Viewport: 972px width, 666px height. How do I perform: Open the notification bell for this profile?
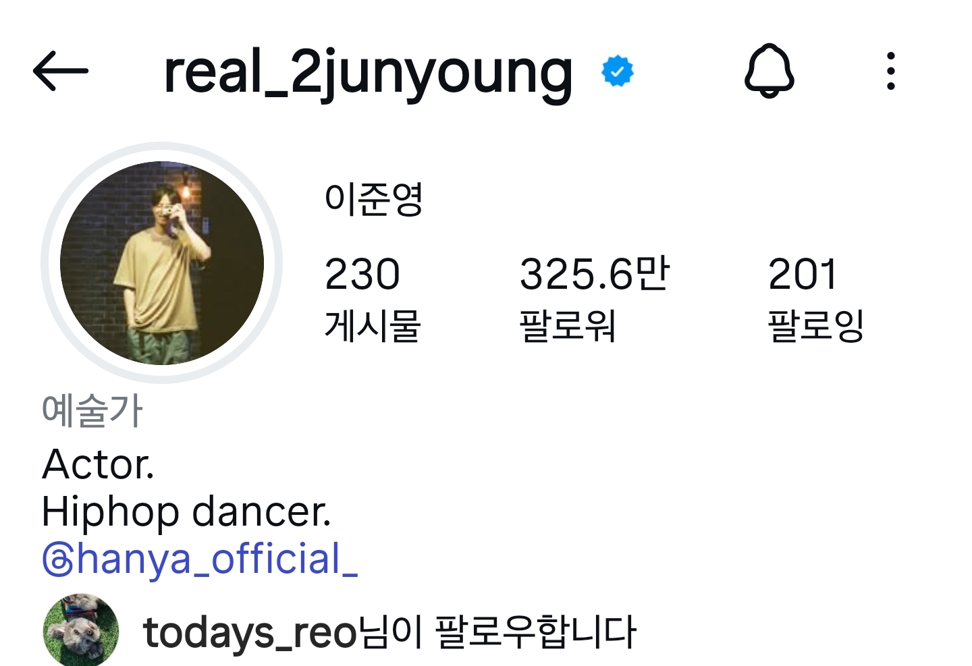[x=769, y=71]
